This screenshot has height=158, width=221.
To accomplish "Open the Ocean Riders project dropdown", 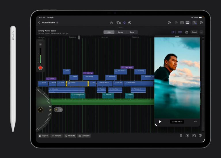I will coord(57,22).
